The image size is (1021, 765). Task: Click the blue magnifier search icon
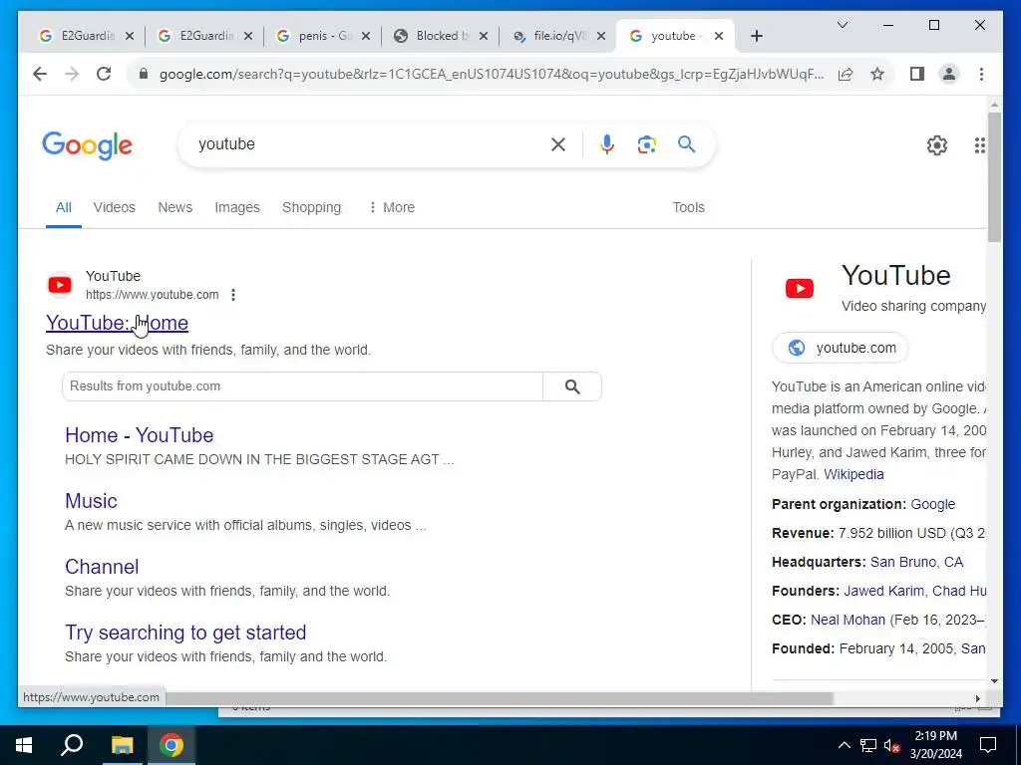686,144
